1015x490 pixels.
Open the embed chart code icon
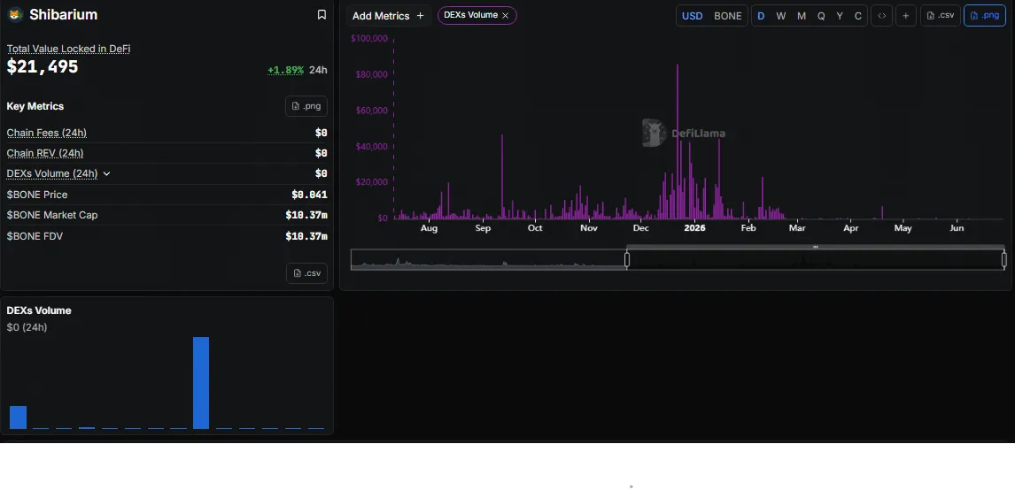click(881, 16)
